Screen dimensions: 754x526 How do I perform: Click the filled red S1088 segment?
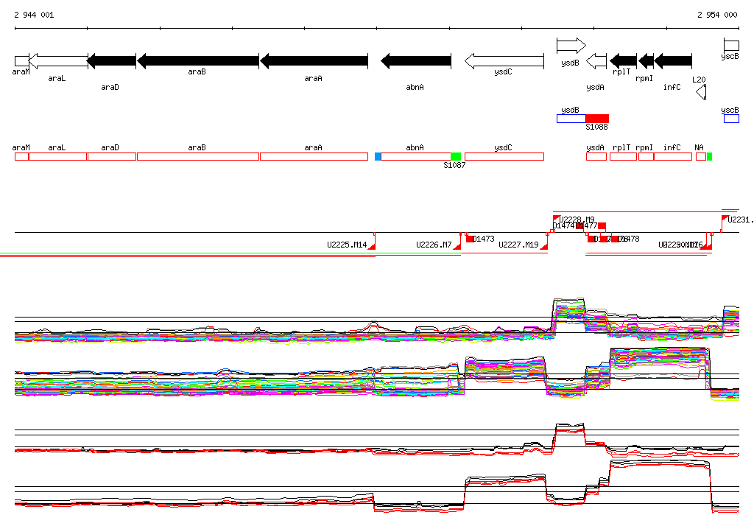(598, 119)
